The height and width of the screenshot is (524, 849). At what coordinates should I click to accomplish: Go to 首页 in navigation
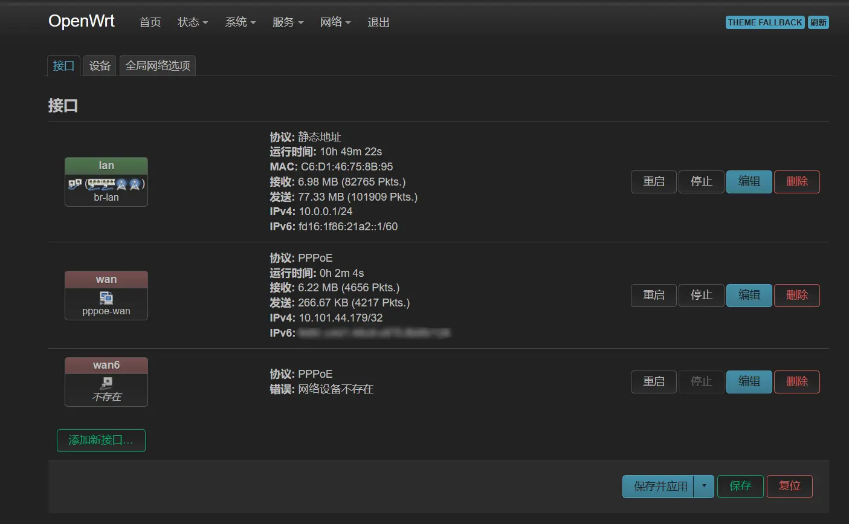point(150,22)
